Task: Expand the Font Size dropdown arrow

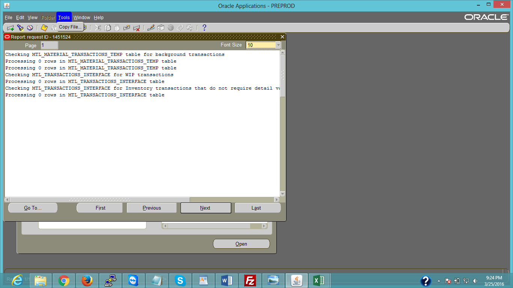Action: coord(278,45)
